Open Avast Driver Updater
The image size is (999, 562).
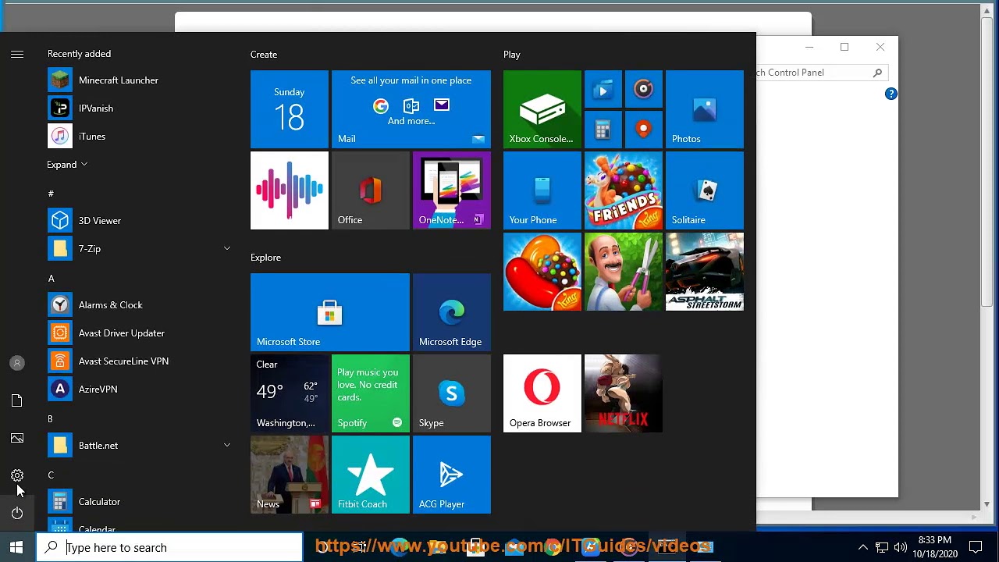click(x=140, y=333)
